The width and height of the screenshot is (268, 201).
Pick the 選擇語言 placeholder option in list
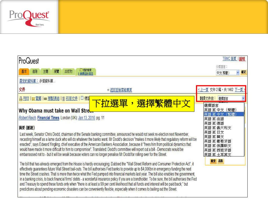pos(224,105)
